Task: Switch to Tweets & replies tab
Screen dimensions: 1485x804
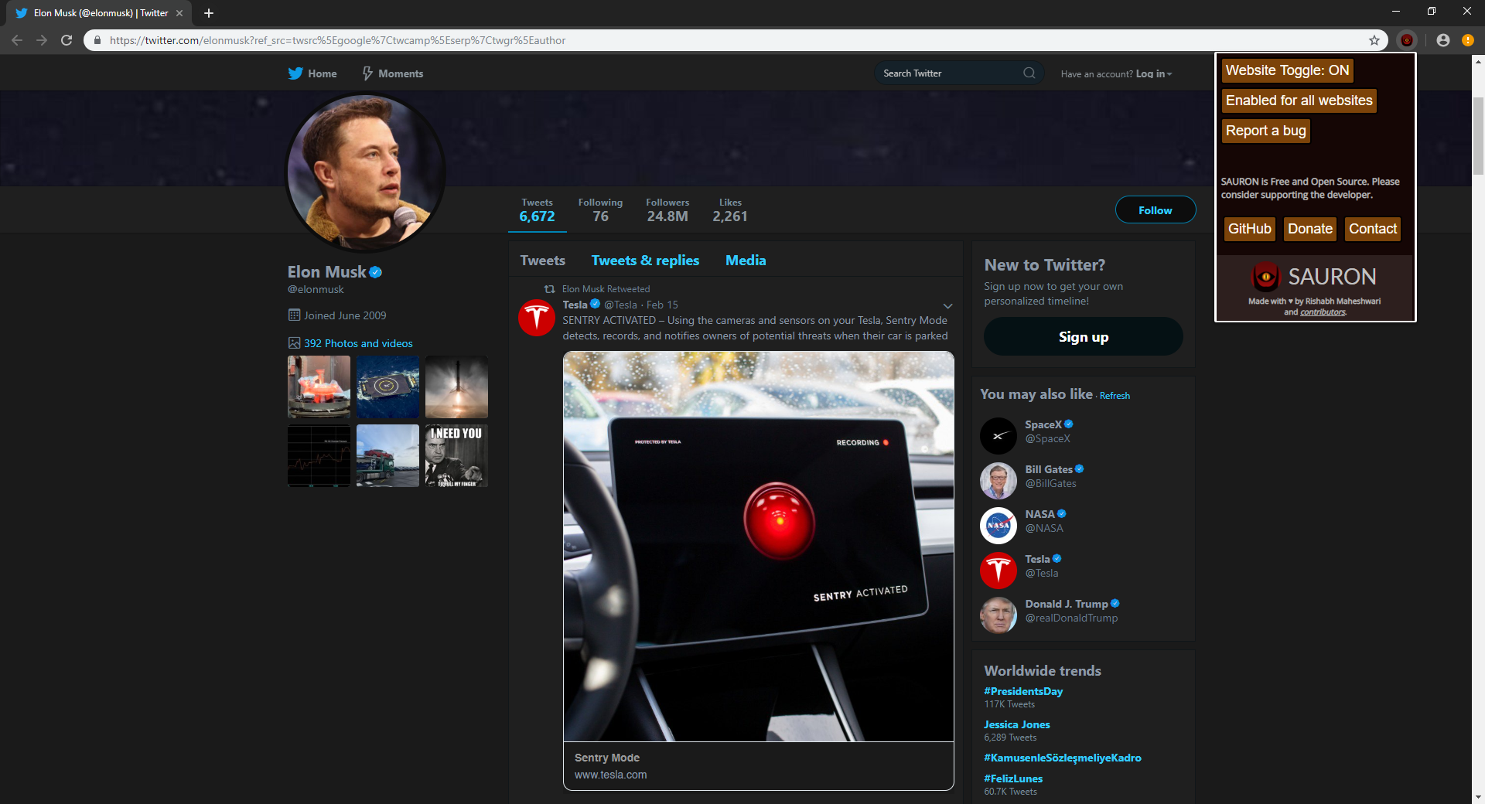Action: (645, 261)
